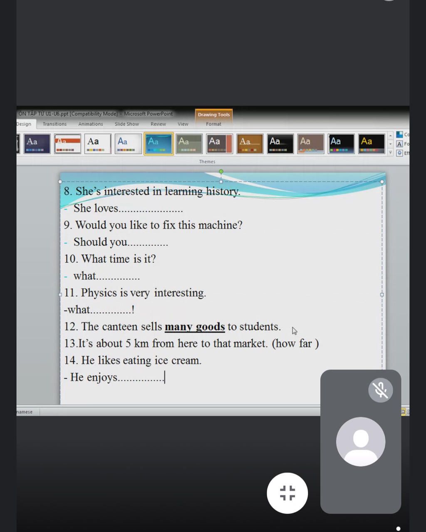The image size is (426, 532).
Task: Click '9. Would you like to fix this machine?'
Action: tap(153, 225)
